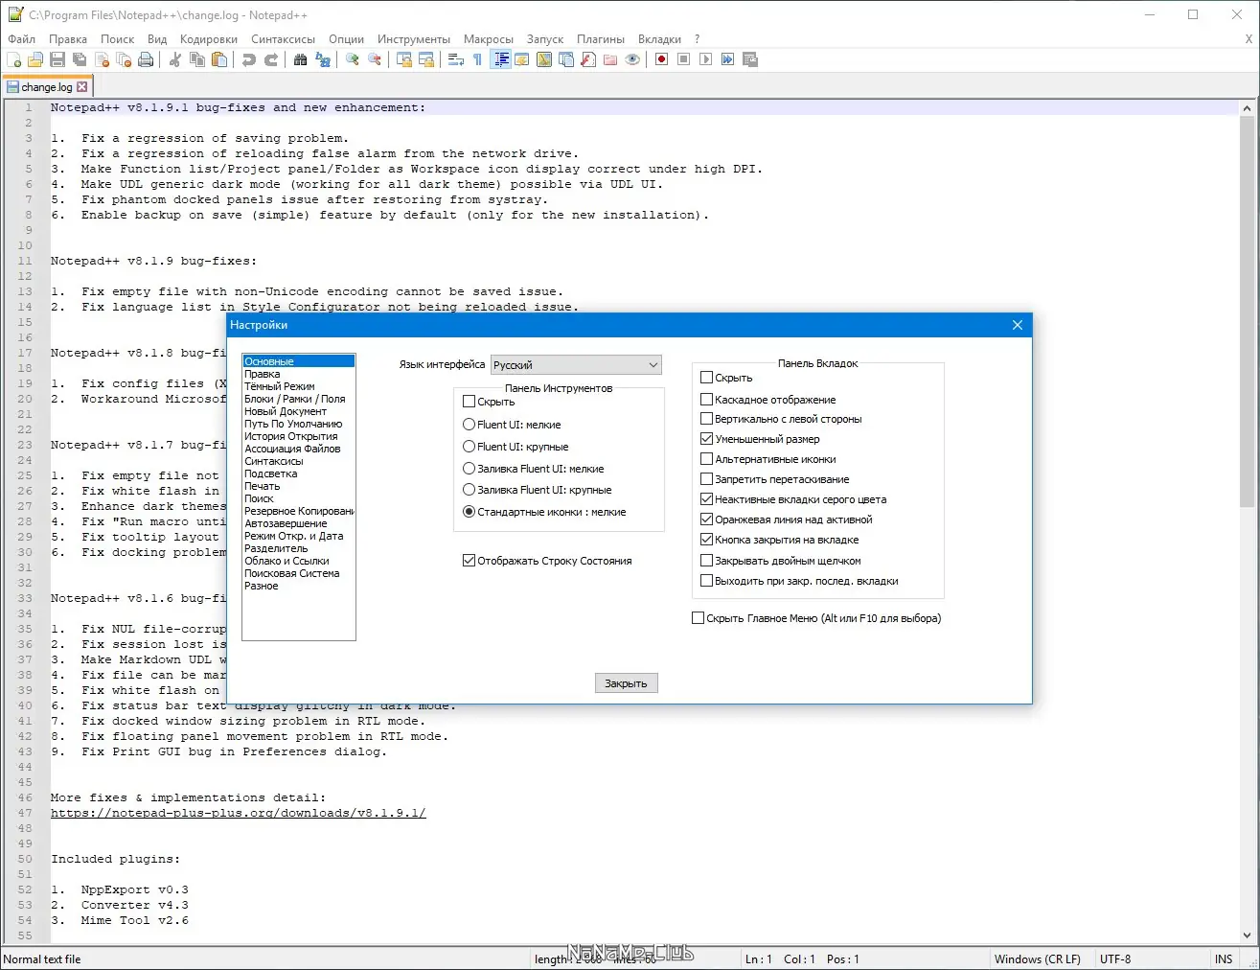Show all characters pilcrow icon
The image size is (1260, 970).
coord(478,59)
